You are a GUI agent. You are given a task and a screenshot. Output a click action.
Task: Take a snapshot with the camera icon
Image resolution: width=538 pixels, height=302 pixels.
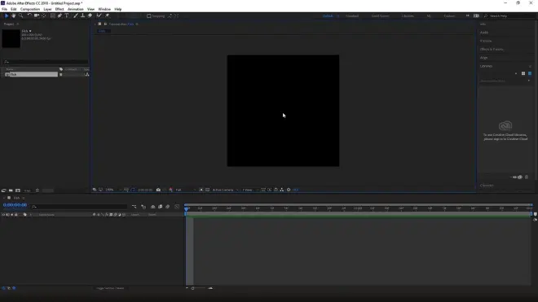point(158,190)
